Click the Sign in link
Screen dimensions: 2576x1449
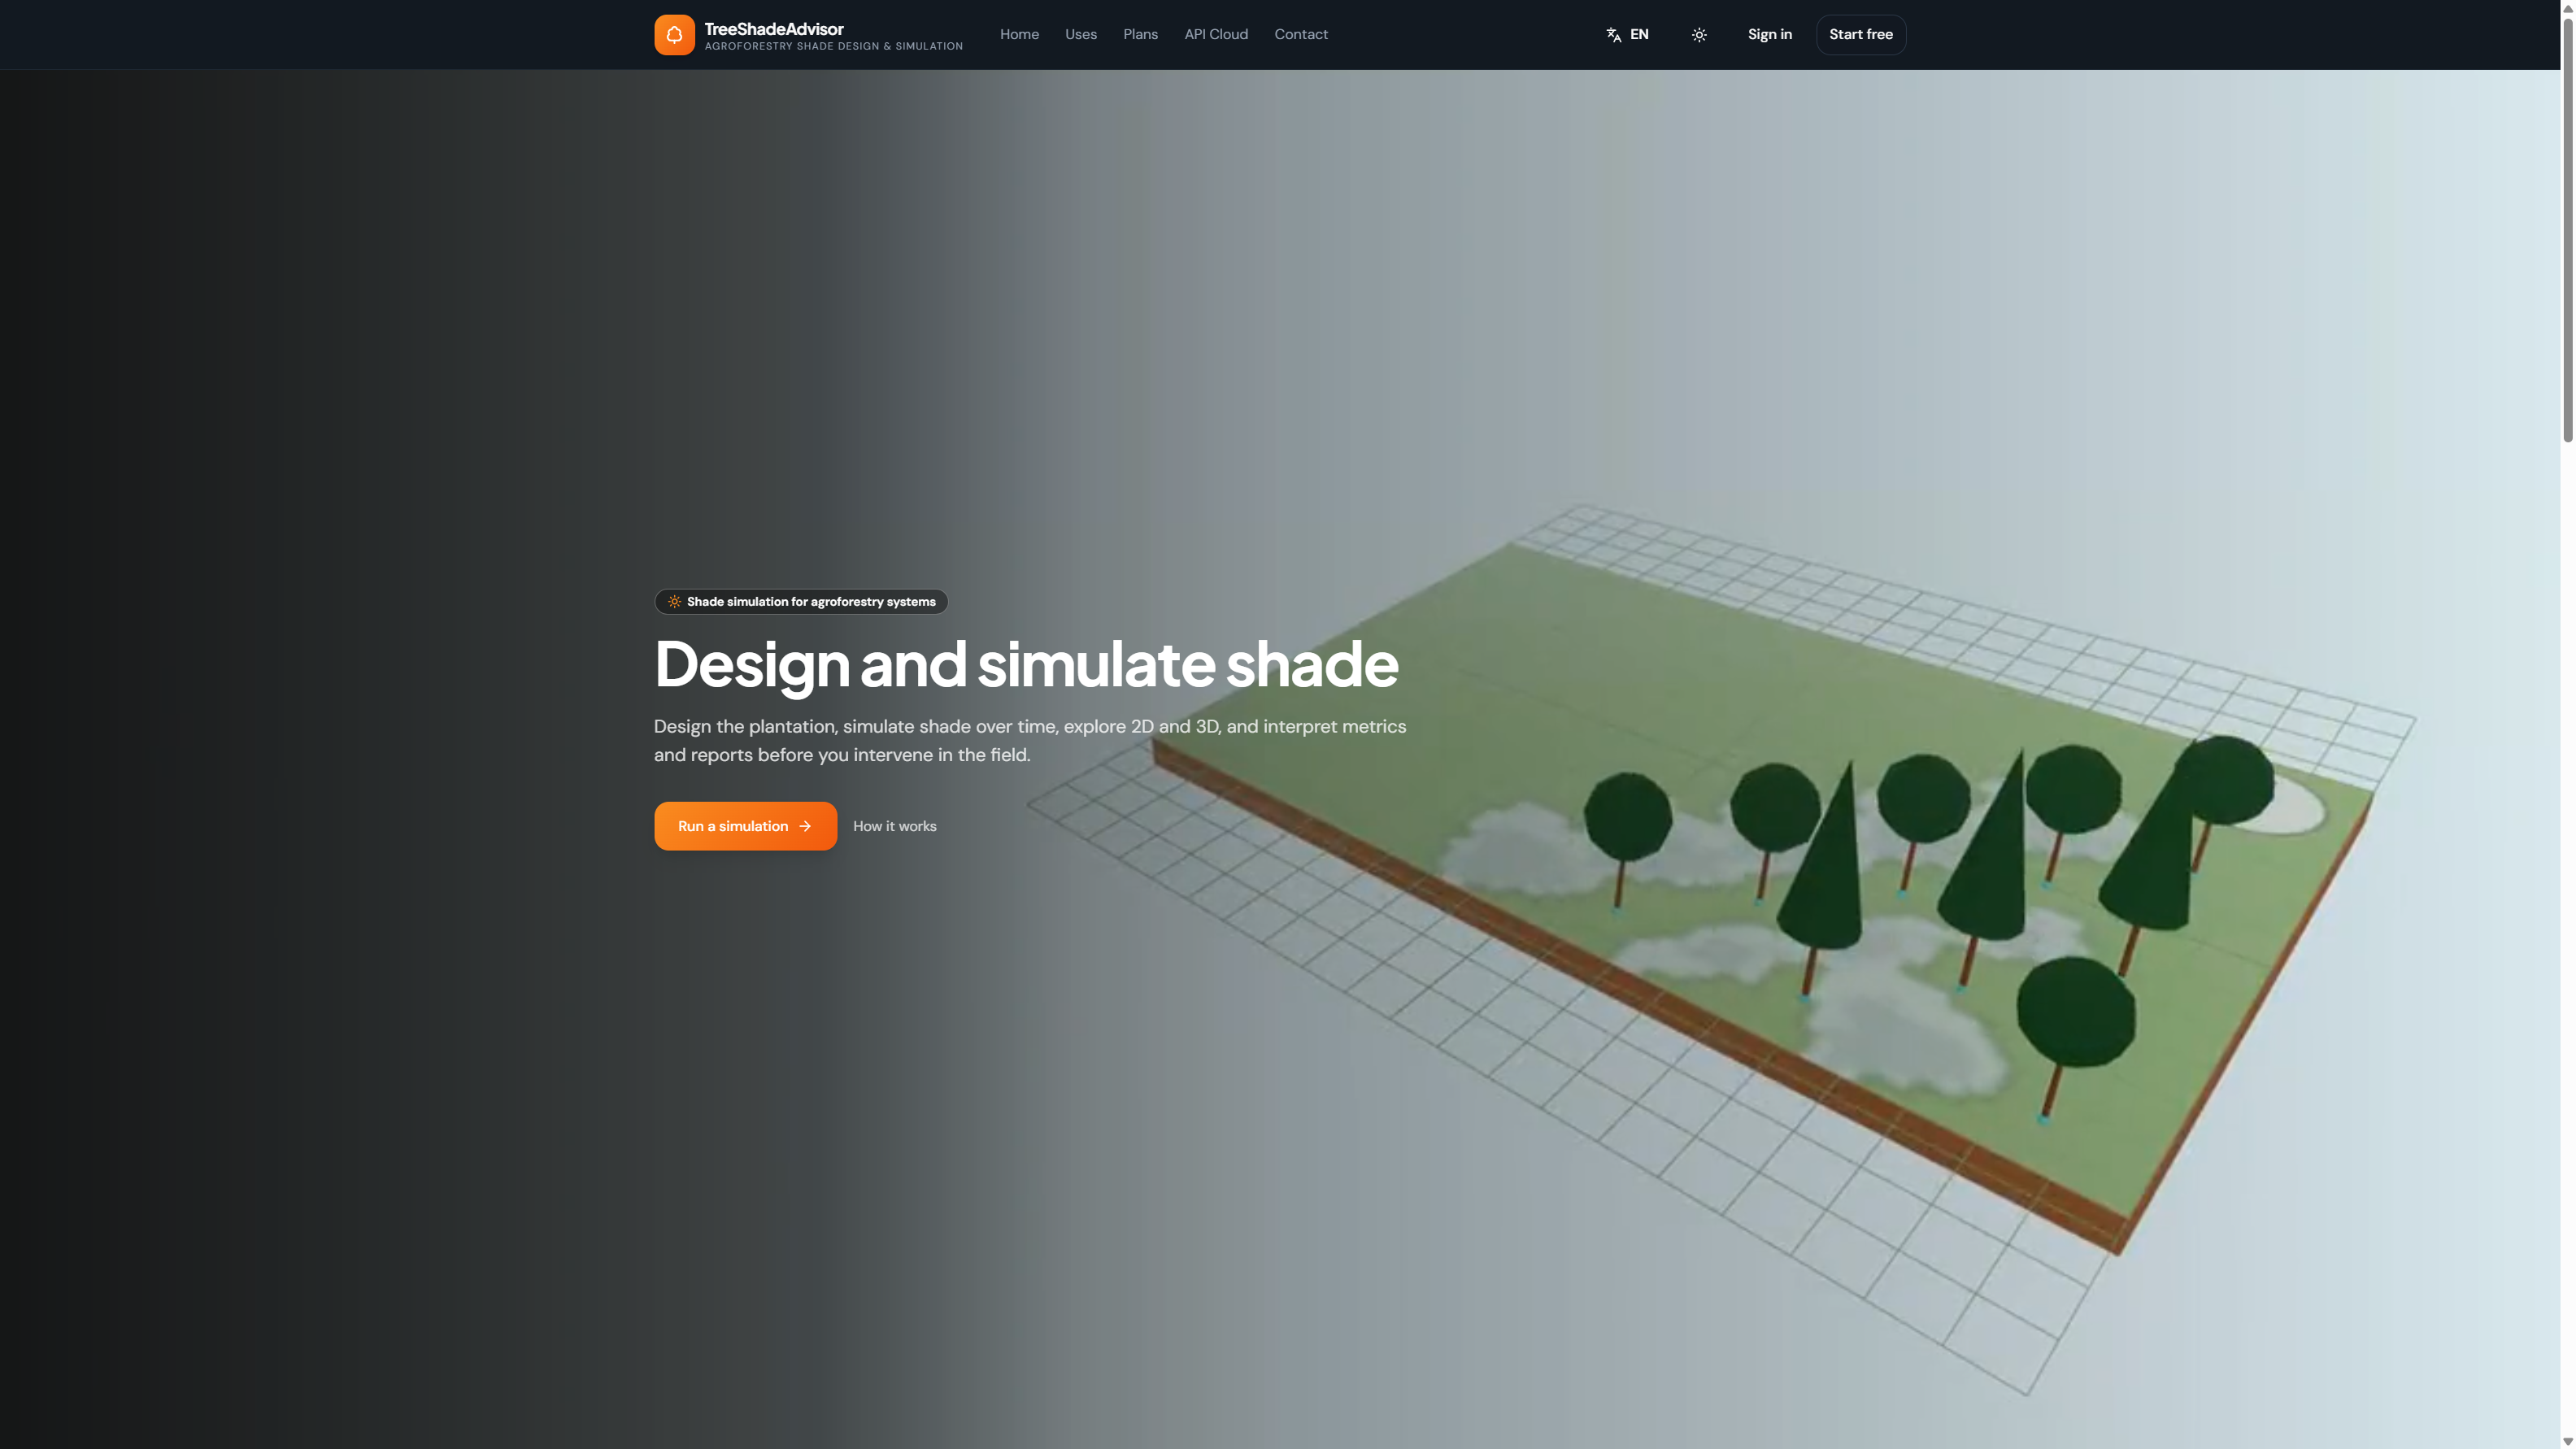coord(1769,35)
